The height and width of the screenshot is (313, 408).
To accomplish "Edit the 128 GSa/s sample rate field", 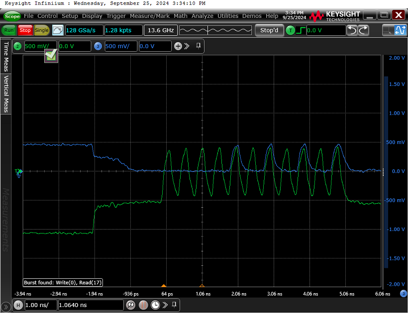I will (84, 30).
